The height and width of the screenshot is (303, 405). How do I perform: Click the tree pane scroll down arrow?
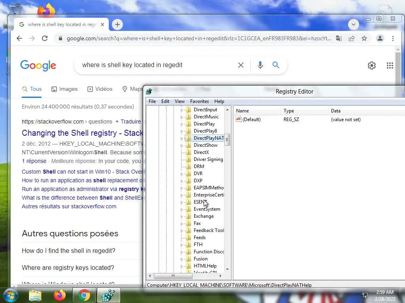click(x=227, y=269)
